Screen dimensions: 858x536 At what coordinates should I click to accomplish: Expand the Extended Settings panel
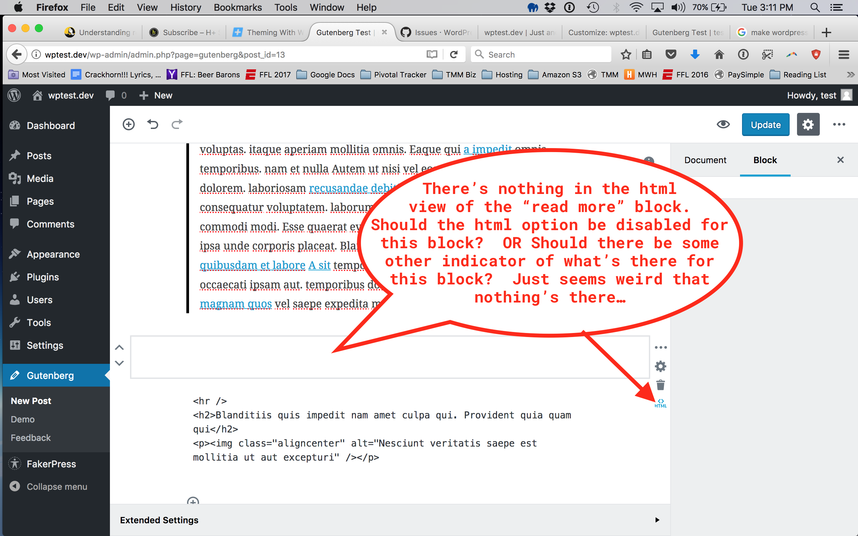pyautogui.click(x=390, y=520)
